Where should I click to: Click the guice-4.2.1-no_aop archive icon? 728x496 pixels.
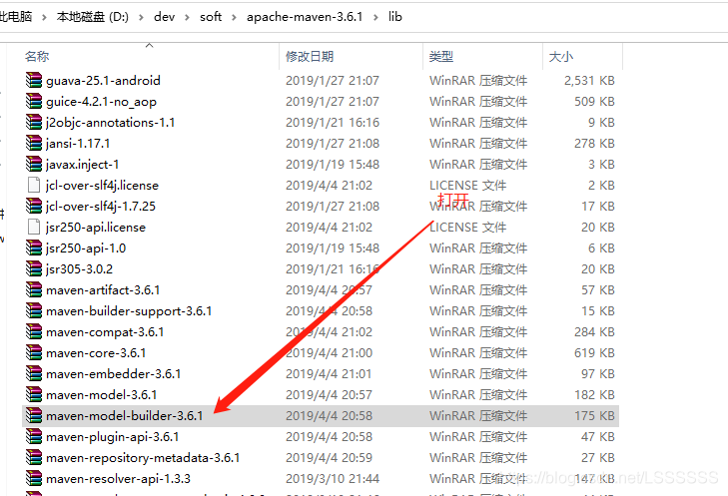(34, 101)
